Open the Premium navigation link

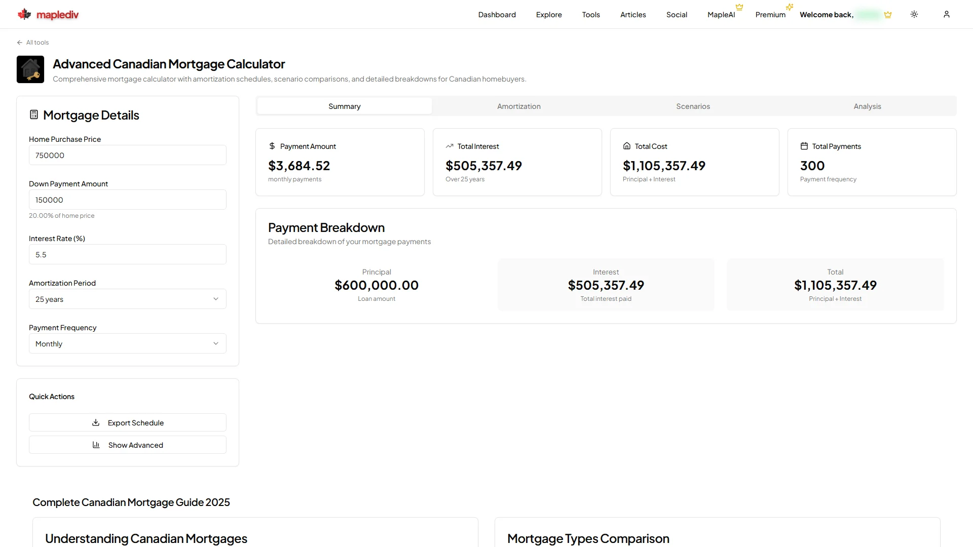(770, 15)
